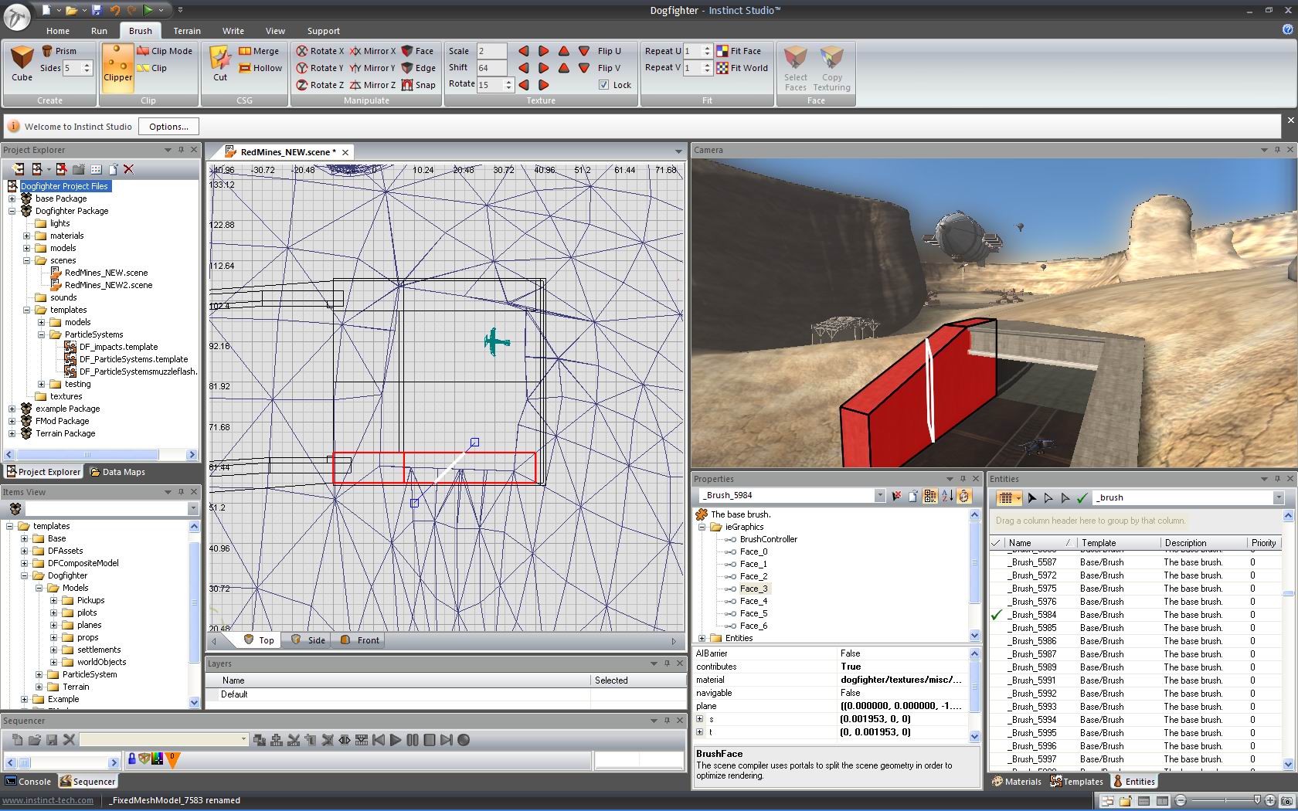1298x811 pixels.
Task: Click Fit Face texture option
Action: pyautogui.click(x=739, y=51)
